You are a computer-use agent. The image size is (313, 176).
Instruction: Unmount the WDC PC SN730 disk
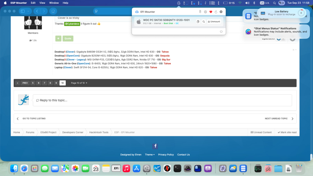tap(214, 22)
